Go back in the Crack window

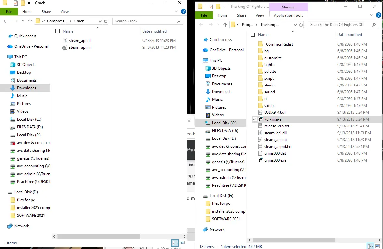click(6, 21)
